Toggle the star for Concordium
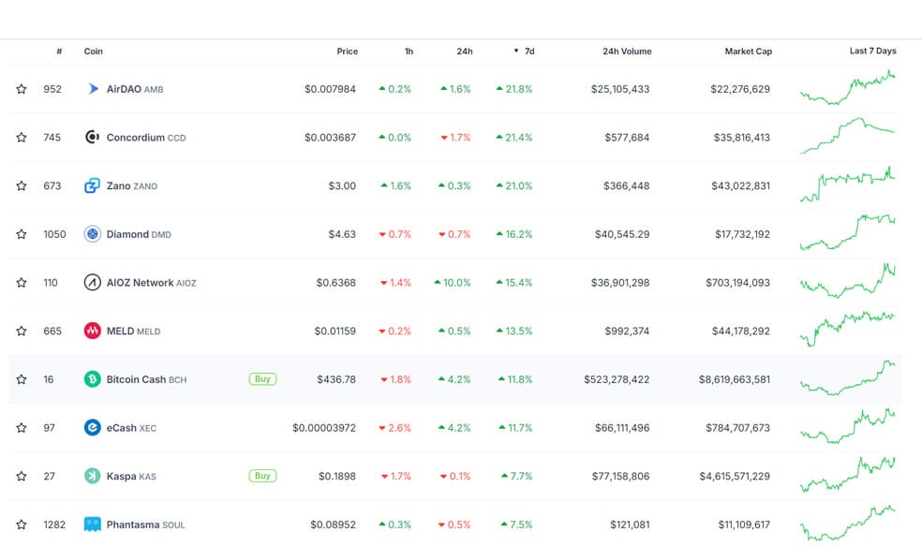This screenshot has height=547, width=922. pyautogui.click(x=22, y=138)
